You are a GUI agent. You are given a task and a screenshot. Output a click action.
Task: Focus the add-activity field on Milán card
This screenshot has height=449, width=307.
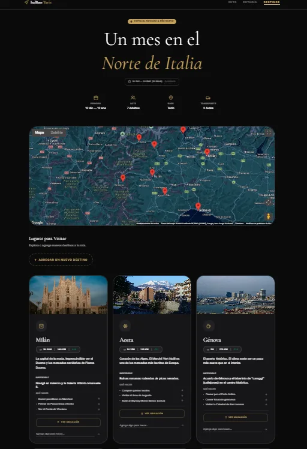pos(65,434)
